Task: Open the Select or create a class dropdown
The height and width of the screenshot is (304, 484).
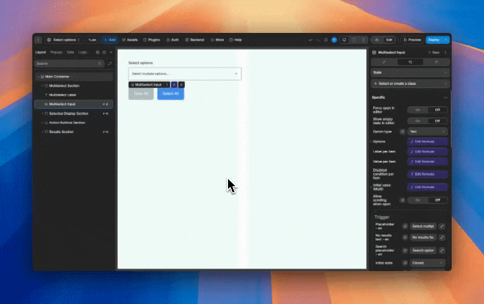Action: click(410, 84)
